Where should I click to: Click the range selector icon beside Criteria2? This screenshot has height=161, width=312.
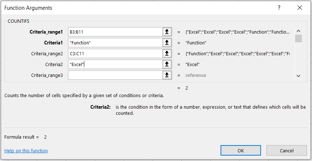[x=167, y=64]
